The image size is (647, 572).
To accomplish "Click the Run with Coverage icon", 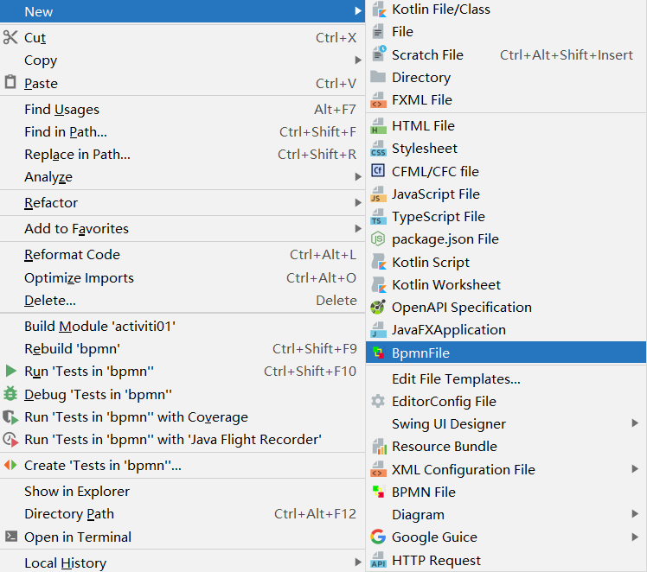I will coord(10,417).
